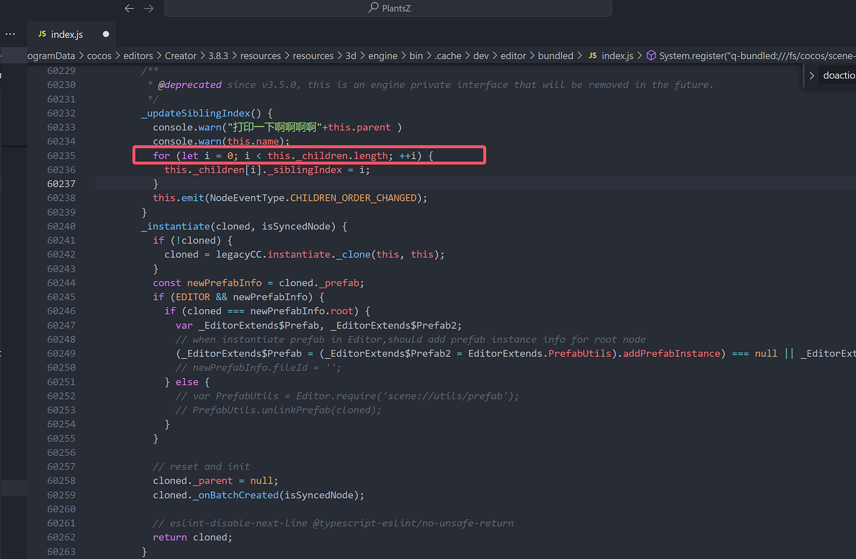This screenshot has width=856, height=559.
Task: Click the chevron icon after the .cache breadcrumb
Action: [x=467, y=55]
